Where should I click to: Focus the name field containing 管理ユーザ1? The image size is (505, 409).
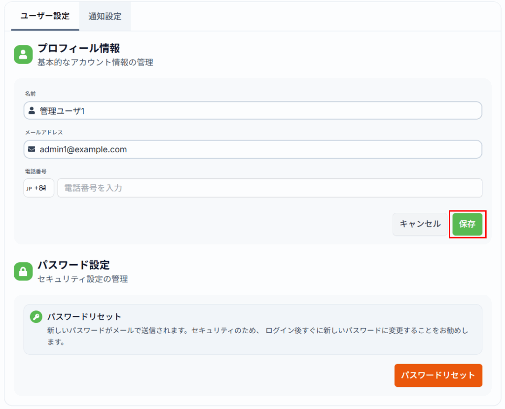[256, 111]
